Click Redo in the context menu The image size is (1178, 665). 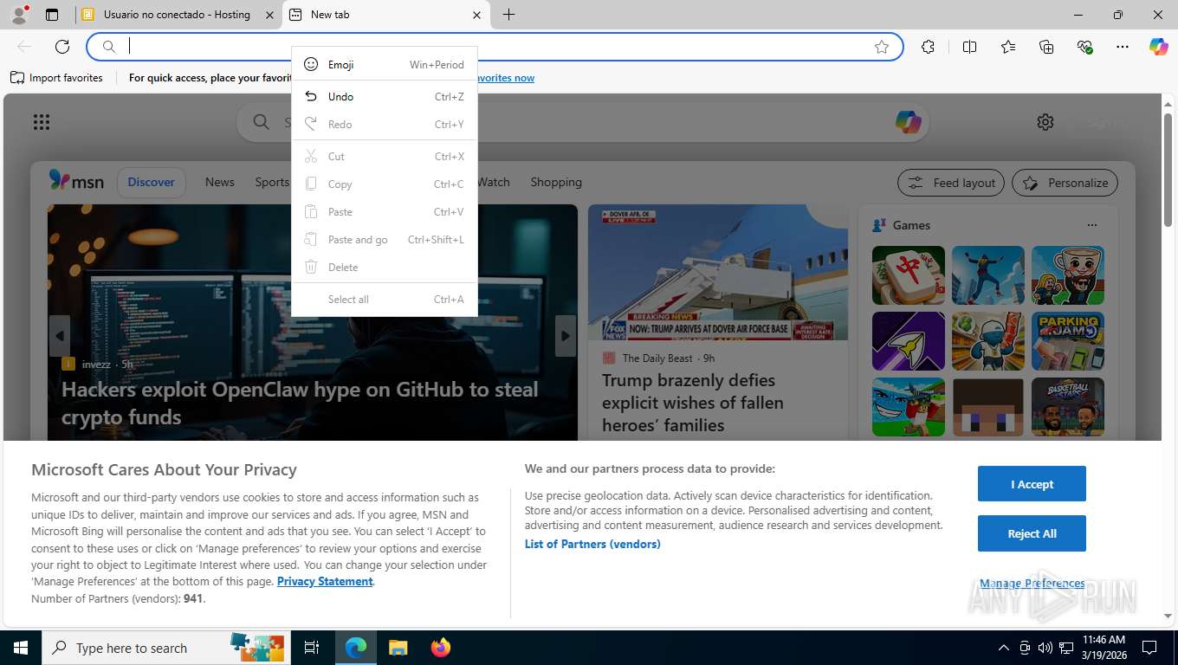coord(384,125)
